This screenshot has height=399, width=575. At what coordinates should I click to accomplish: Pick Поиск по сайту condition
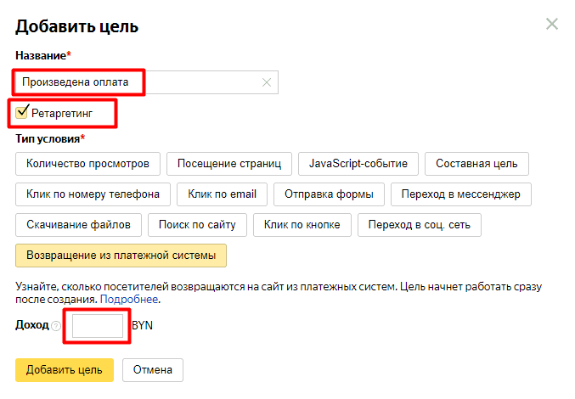point(197,224)
